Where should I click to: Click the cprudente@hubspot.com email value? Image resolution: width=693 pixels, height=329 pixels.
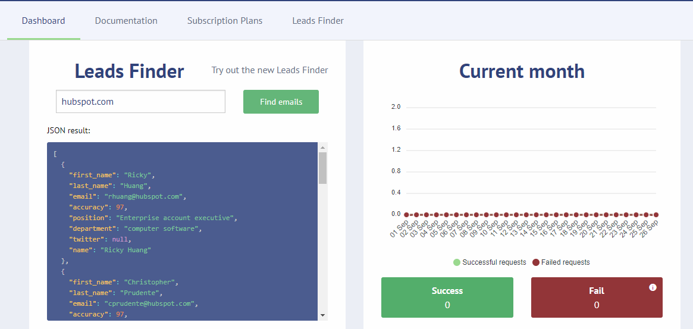pyautogui.click(x=150, y=303)
